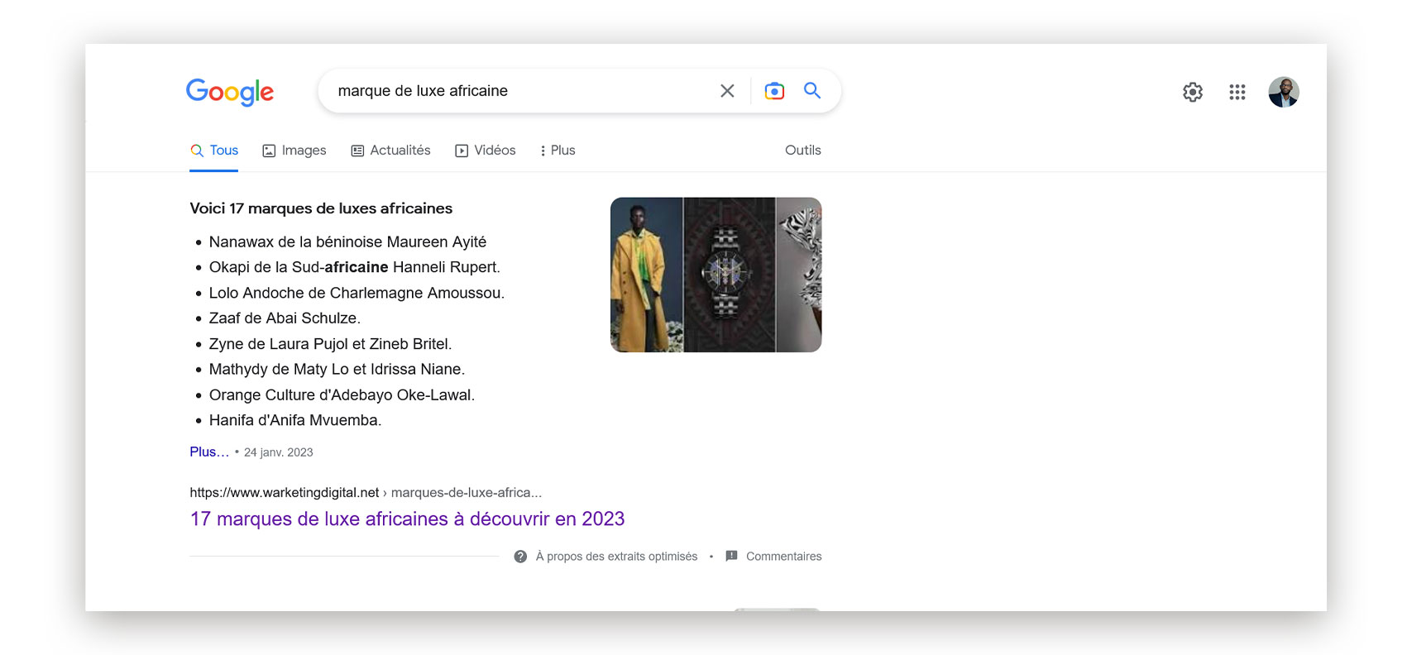
Task: Click the question mark help icon
Action: 520,557
